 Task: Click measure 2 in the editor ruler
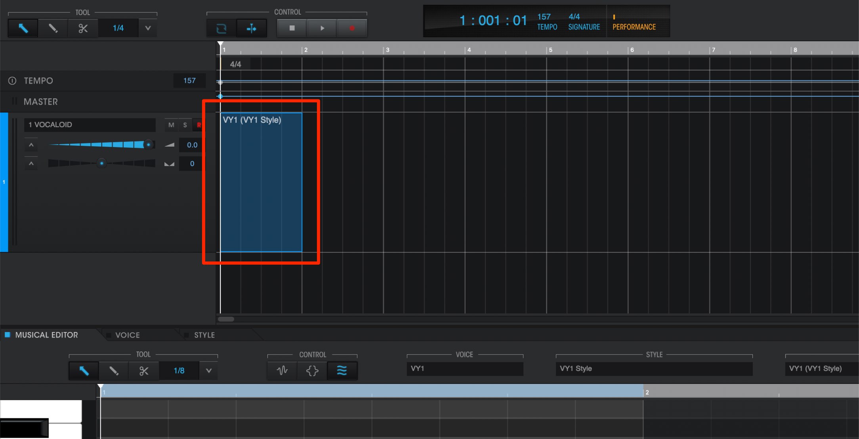pyautogui.click(x=647, y=392)
